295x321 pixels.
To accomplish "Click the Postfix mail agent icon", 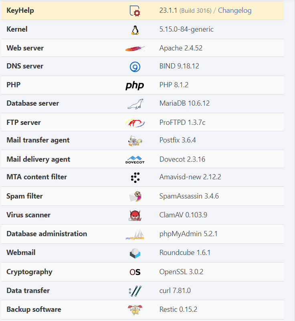I will coord(135,140).
